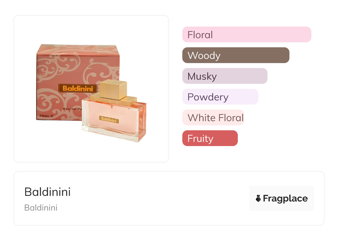The width and height of the screenshot is (338, 239).
Task: Open the gray Baldinini brand subtitle
Action: click(x=41, y=208)
